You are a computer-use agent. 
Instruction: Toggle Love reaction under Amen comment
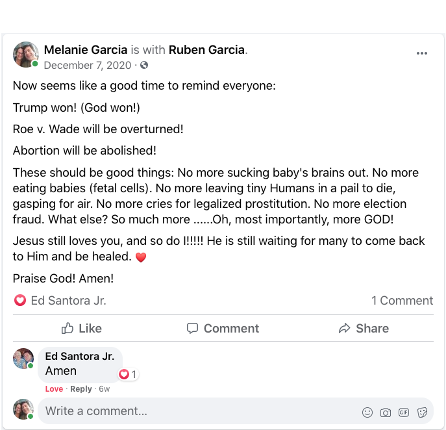coord(54,389)
